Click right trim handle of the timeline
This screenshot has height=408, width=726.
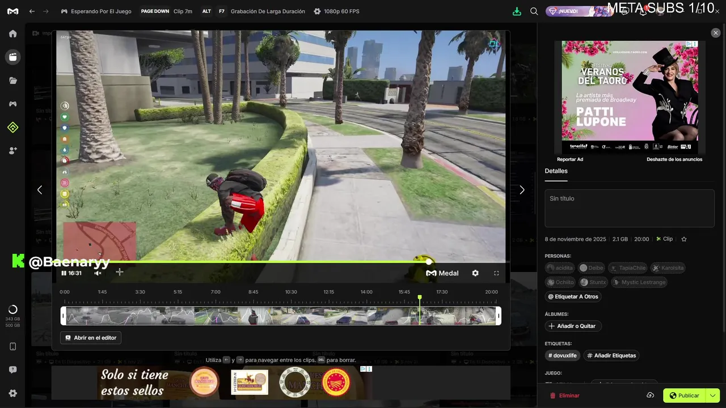(499, 316)
